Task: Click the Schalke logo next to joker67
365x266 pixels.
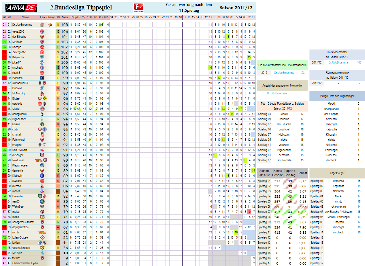Action: 42,63
